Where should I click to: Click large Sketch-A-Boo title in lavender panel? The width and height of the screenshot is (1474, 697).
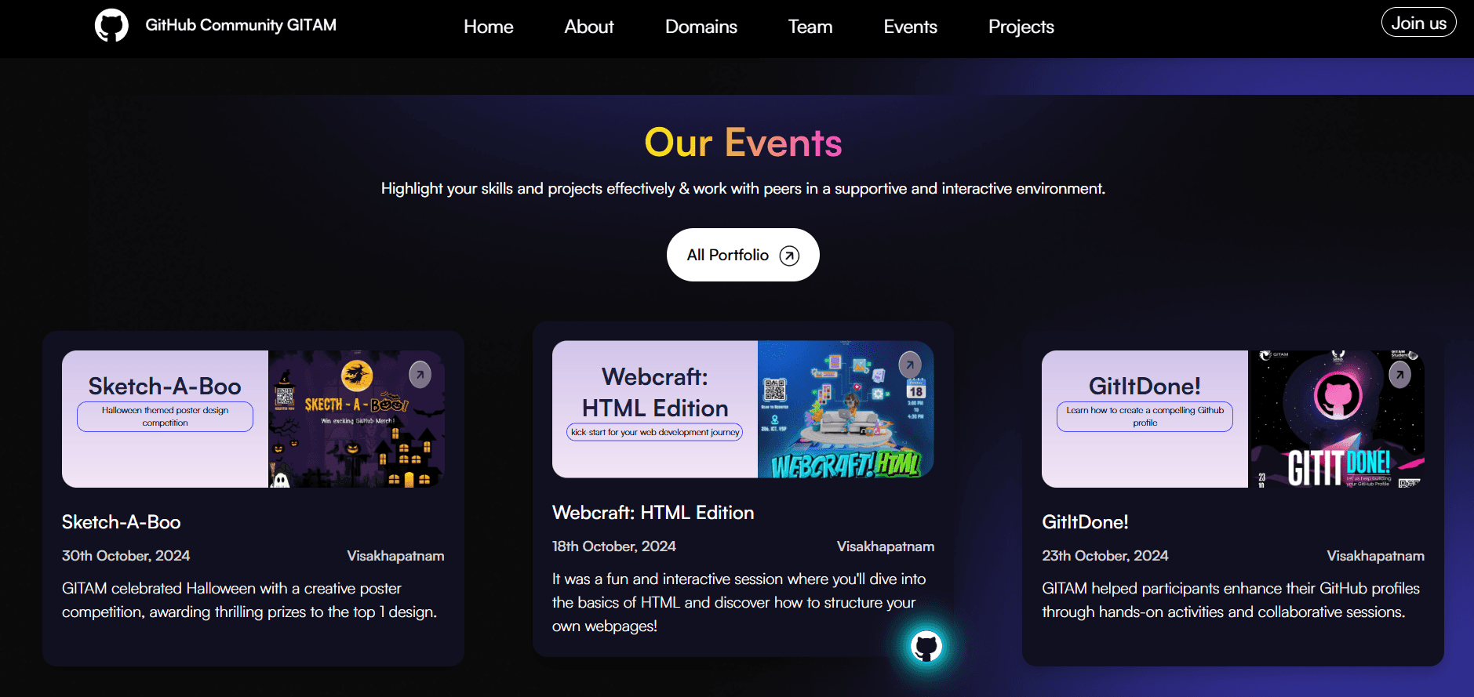point(165,387)
